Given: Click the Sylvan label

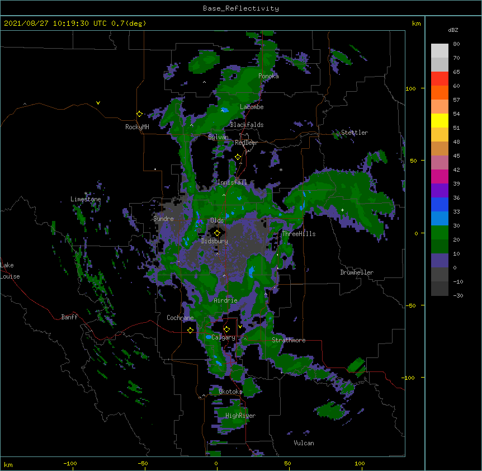Looking at the screenshot, I should coord(218,137).
